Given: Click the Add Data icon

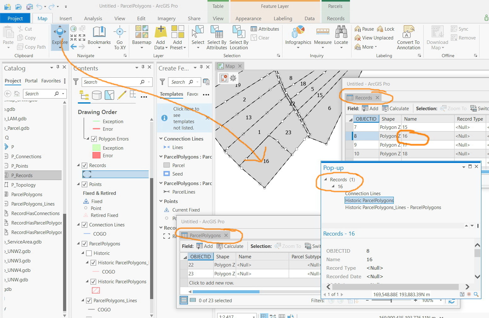Looking at the screenshot, I should (x=160, y=32).
